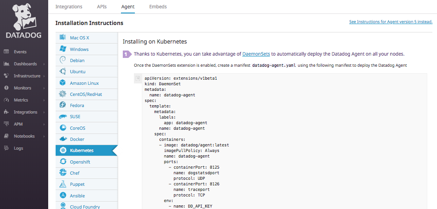
Task: Click the Ubuntu logo icon
Action: 63,72
